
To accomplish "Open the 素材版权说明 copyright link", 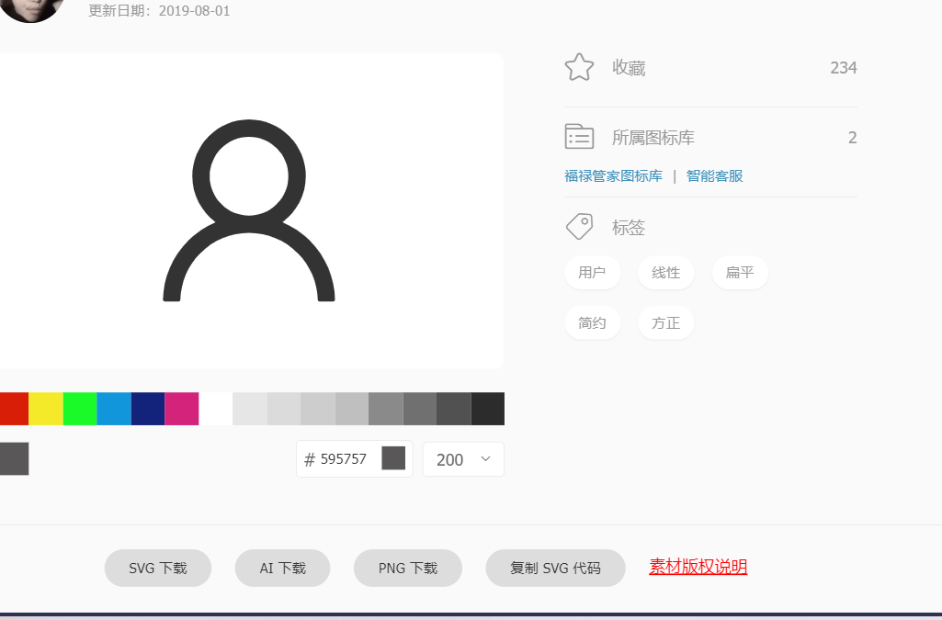I will (x=698, y=567).
